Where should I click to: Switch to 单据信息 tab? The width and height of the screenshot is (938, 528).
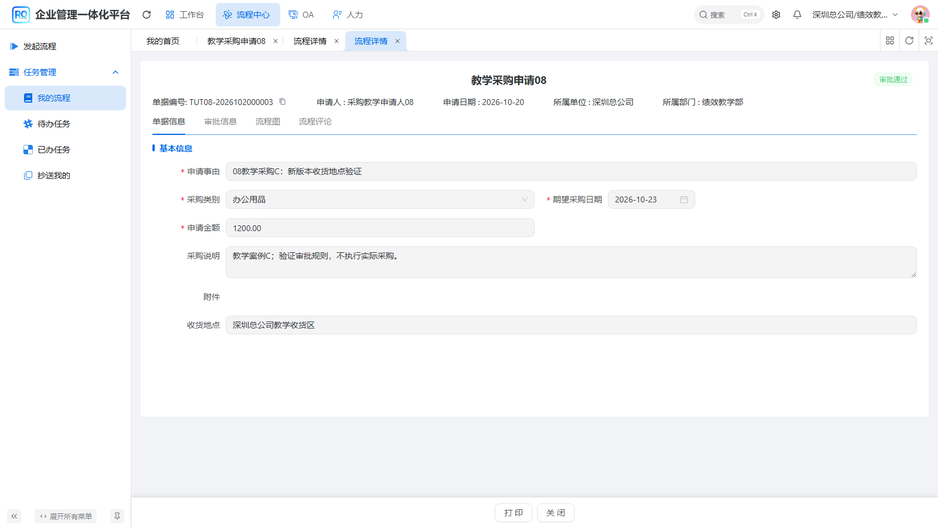pos(169,121)
